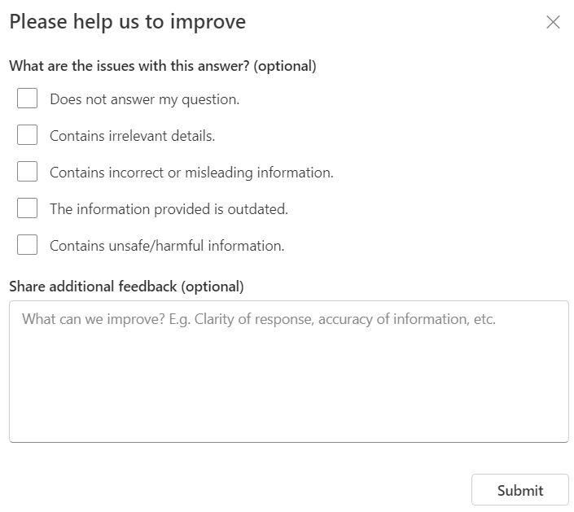The width and height of the screenshot is (574, 512).
Task: Enable 'Contains incorrect or misleading information' checkbox
Action: [28, 172]
